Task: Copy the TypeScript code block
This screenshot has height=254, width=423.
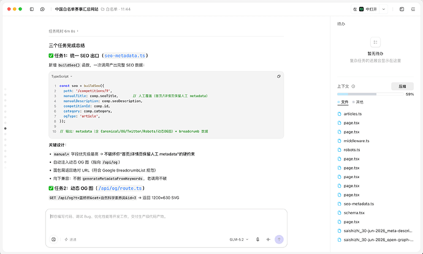Action: pyautogui.click(x=279, y=77)
